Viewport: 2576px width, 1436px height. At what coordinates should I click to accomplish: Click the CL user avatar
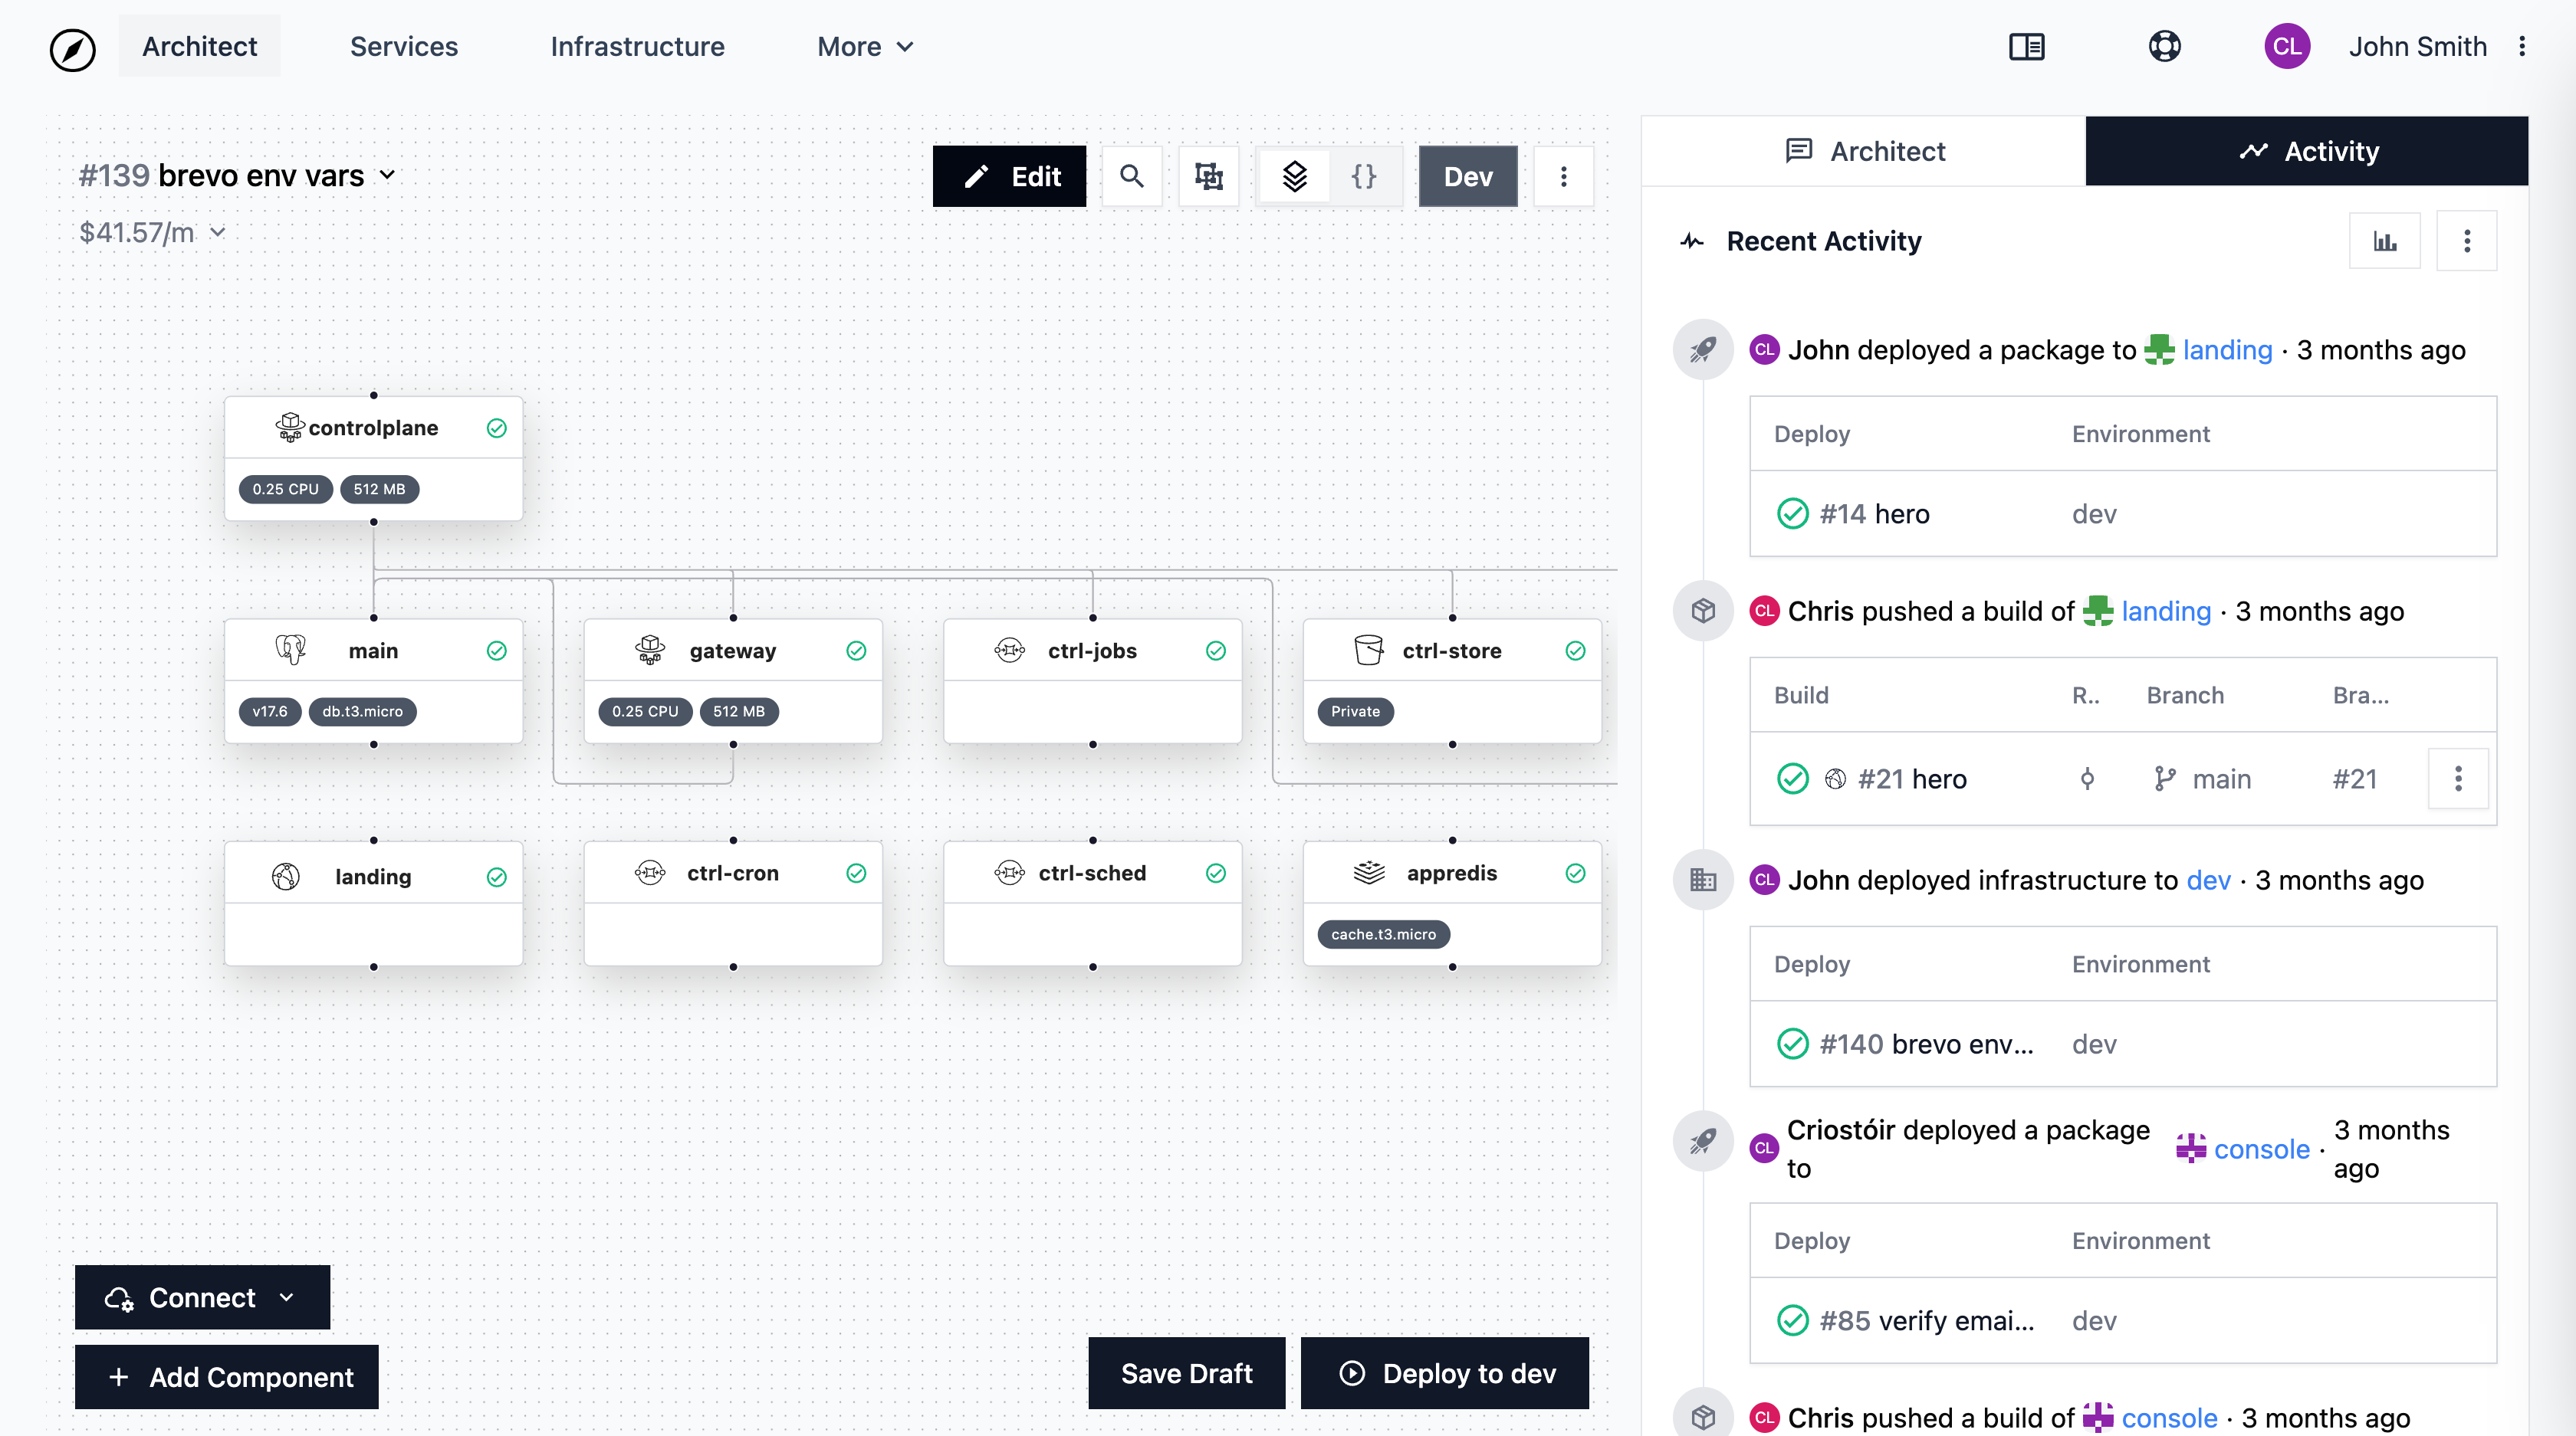pyautogui.click(x=2286, y=47)
